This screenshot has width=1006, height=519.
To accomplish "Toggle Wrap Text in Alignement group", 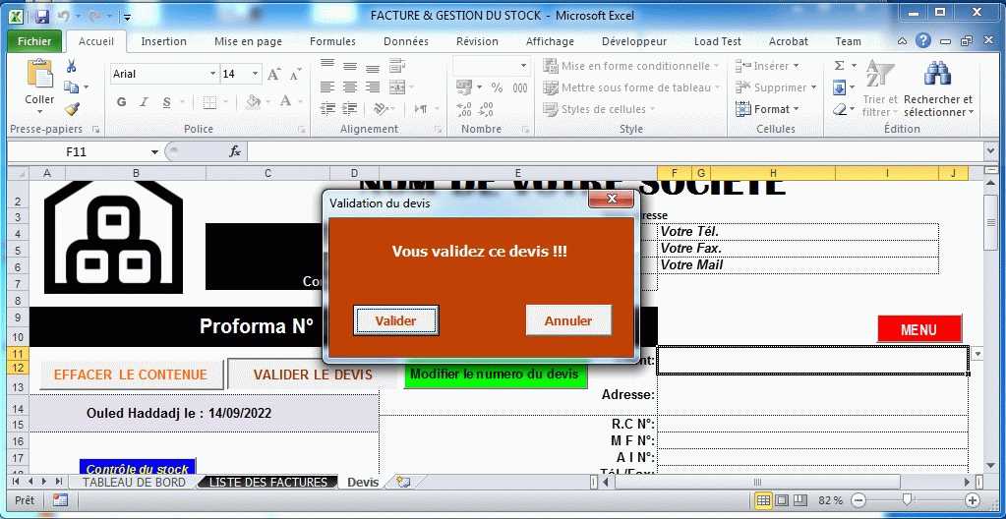I will pyautogui.click(x=397, y=66).
